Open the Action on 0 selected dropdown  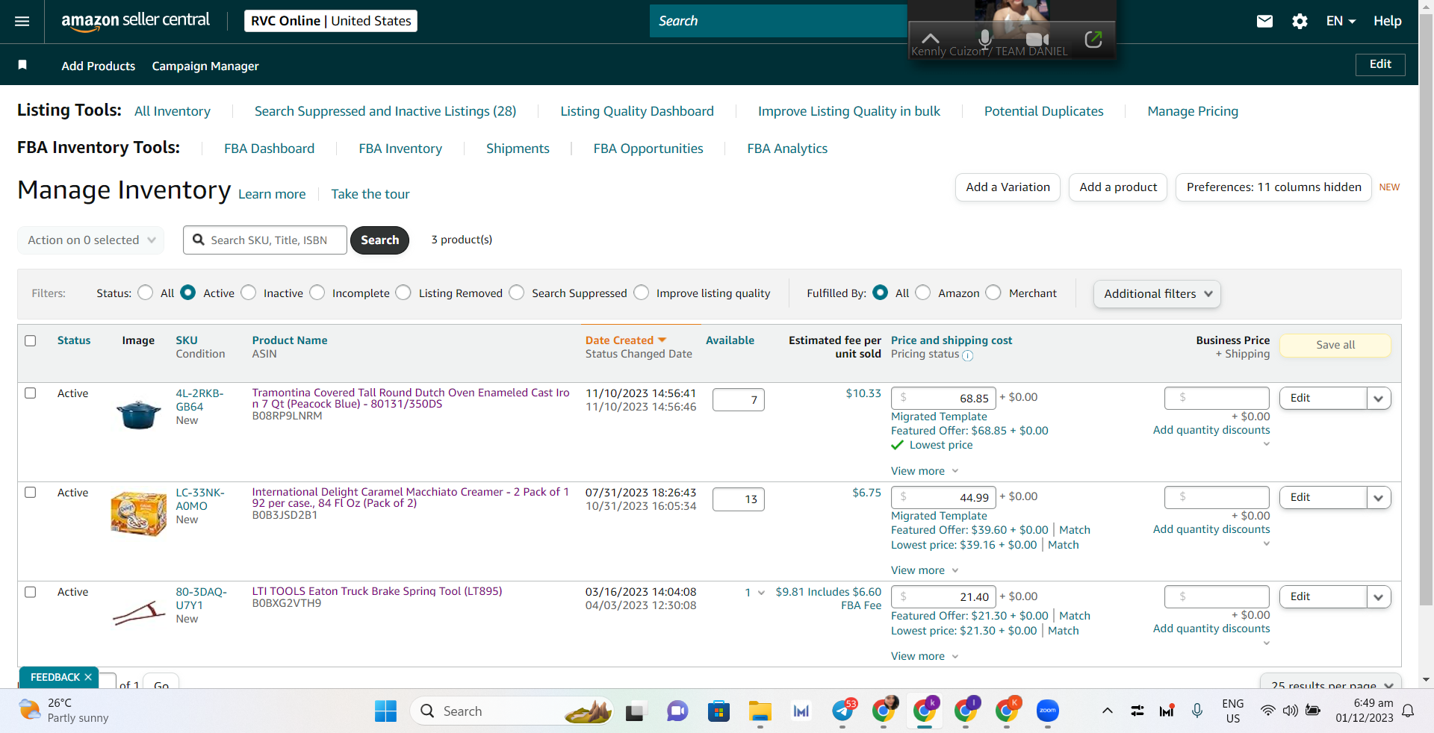[91, 240]
